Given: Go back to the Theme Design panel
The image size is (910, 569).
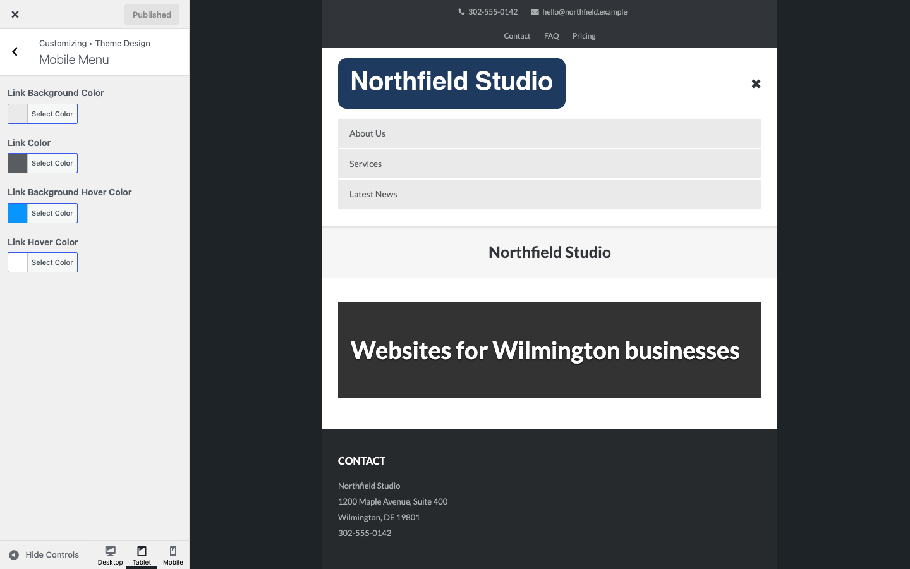Looking at the screenshot, I should pos(15,52).
